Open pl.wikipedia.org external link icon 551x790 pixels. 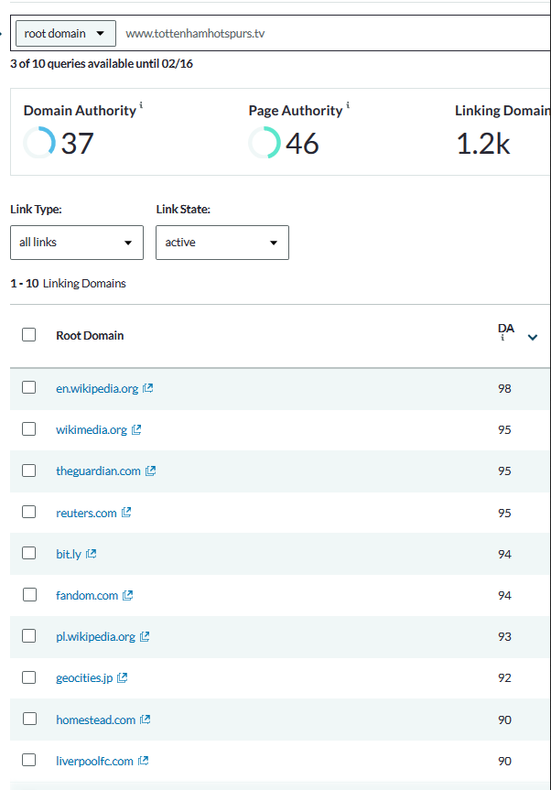tap(145, 636)
